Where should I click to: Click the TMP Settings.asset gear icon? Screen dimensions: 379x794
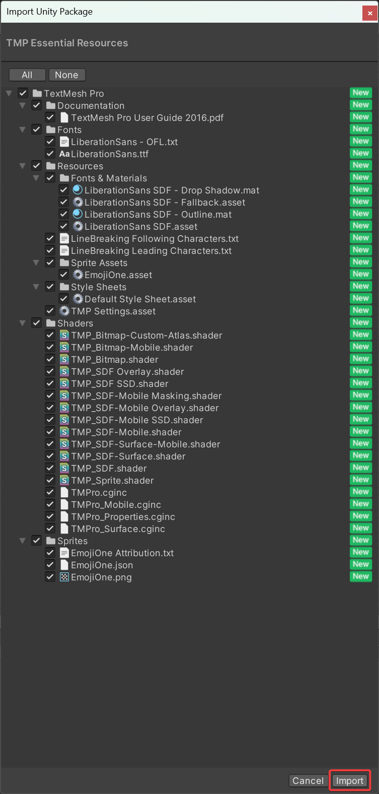[64, 311]
